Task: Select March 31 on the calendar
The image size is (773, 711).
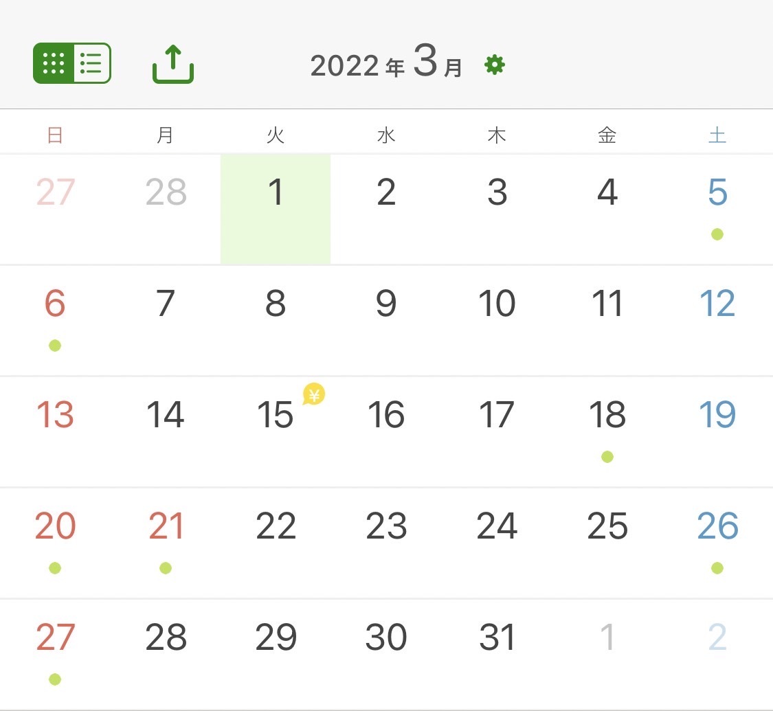Action: (497, 638)
